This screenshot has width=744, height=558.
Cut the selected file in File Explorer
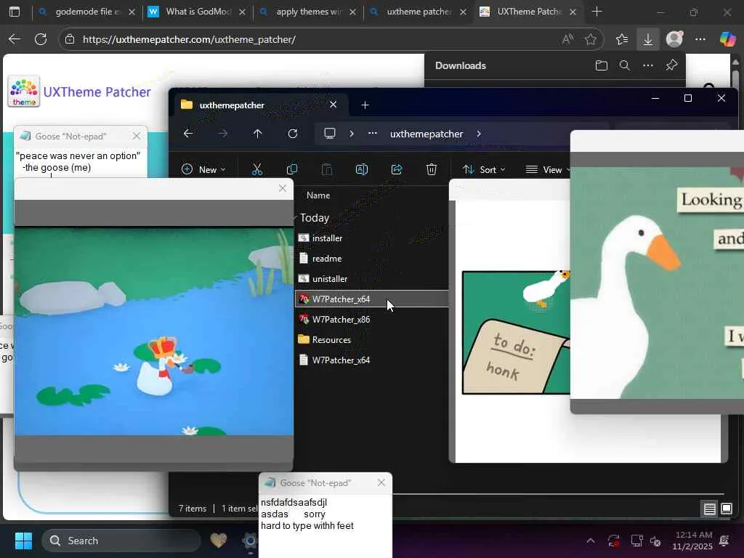coord(256,169)
